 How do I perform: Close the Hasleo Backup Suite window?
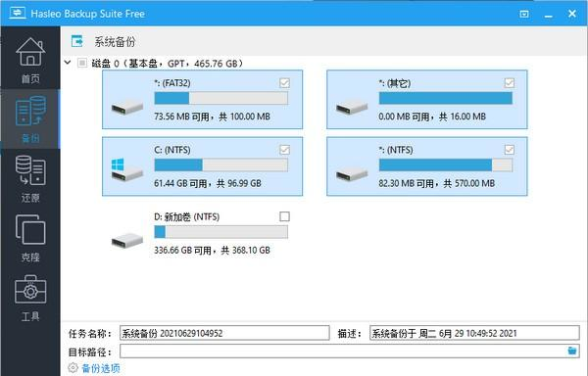[572, 14]
